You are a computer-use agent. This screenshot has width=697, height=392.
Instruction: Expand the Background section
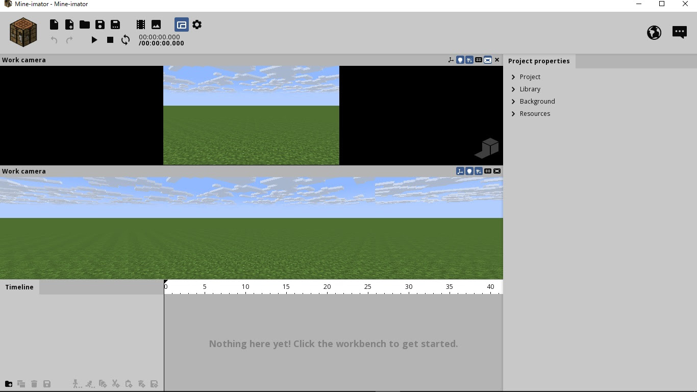tap(513, 102)
